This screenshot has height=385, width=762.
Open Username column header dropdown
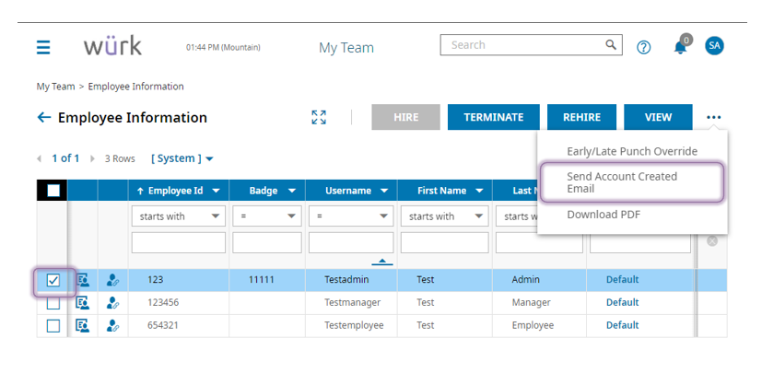(384, 191)
